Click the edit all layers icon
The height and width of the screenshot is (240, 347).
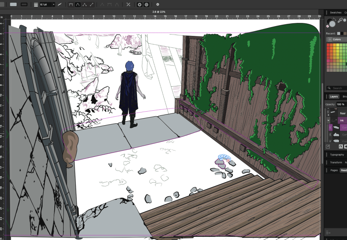pyautogui.click(x=328, y=147)
